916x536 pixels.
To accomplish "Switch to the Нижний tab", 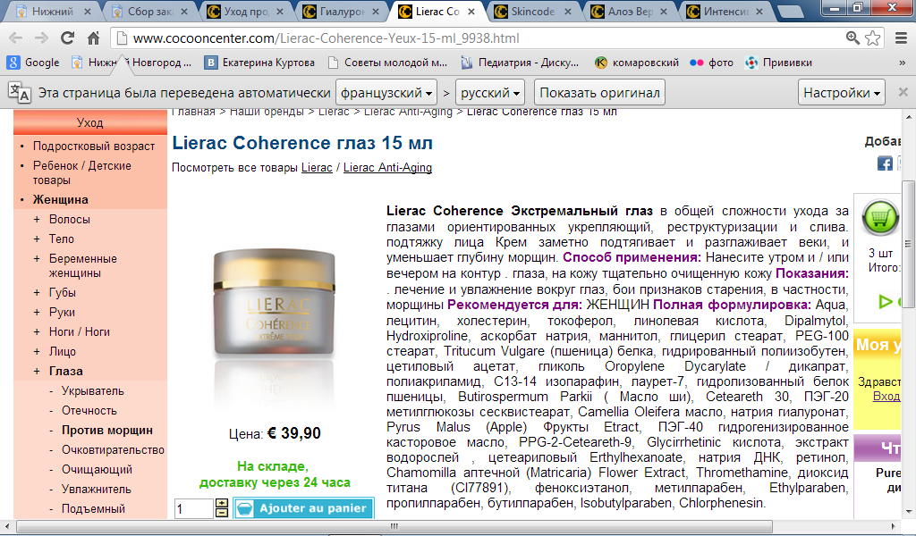I will (51, 12).
